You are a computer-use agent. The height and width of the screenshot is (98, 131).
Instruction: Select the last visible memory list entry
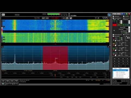120,76
